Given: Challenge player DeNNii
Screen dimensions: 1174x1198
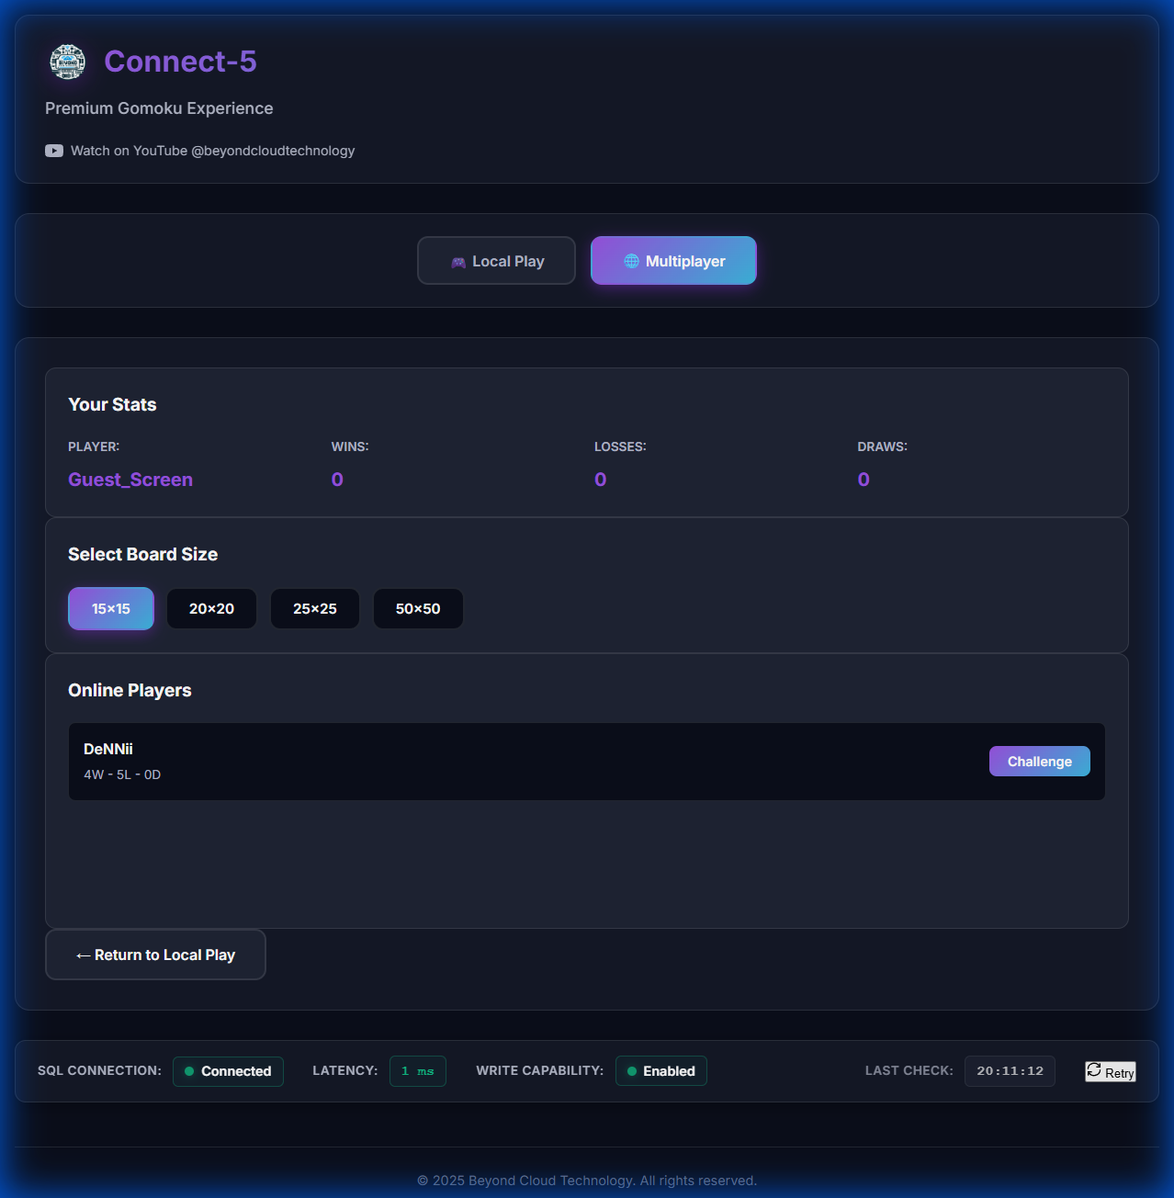Looking at the screenshot, I should (x=1039, y=761).
